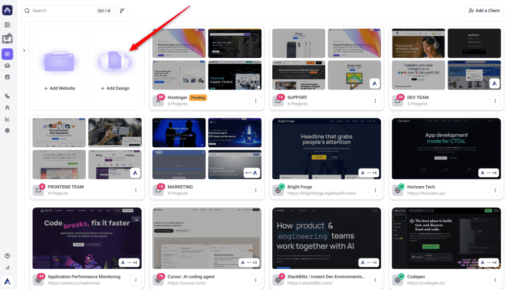Open the Horizam Tech website thumbnail
507x289 pixels.
coord(446,149)
